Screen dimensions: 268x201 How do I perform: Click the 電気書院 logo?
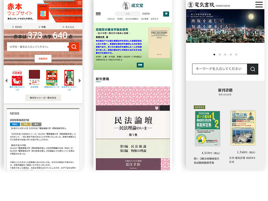pos(209,5)
